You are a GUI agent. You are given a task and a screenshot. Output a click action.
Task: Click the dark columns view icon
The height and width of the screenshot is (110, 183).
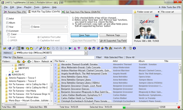[23, 48]
